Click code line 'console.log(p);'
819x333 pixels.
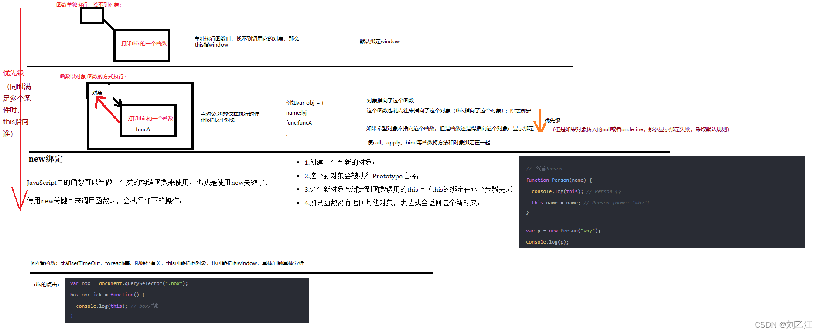pyautogui.click(x=547, y=242)
